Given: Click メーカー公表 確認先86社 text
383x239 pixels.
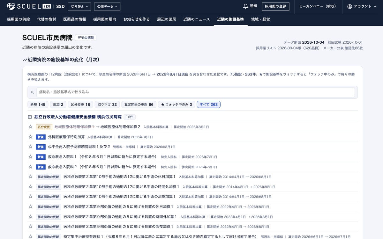Looking at the screenshot, I should (343, 48).
